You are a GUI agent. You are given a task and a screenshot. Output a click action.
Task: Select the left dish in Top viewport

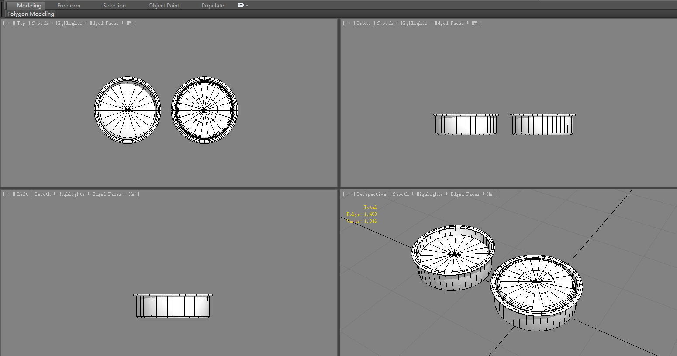pos(128,110)
